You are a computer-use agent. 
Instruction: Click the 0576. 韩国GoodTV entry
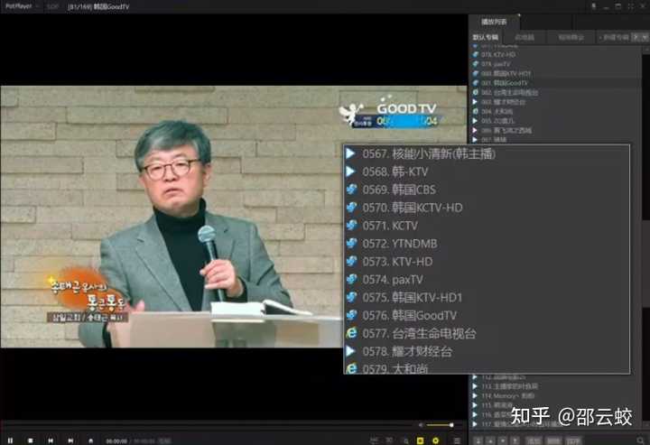487,316
